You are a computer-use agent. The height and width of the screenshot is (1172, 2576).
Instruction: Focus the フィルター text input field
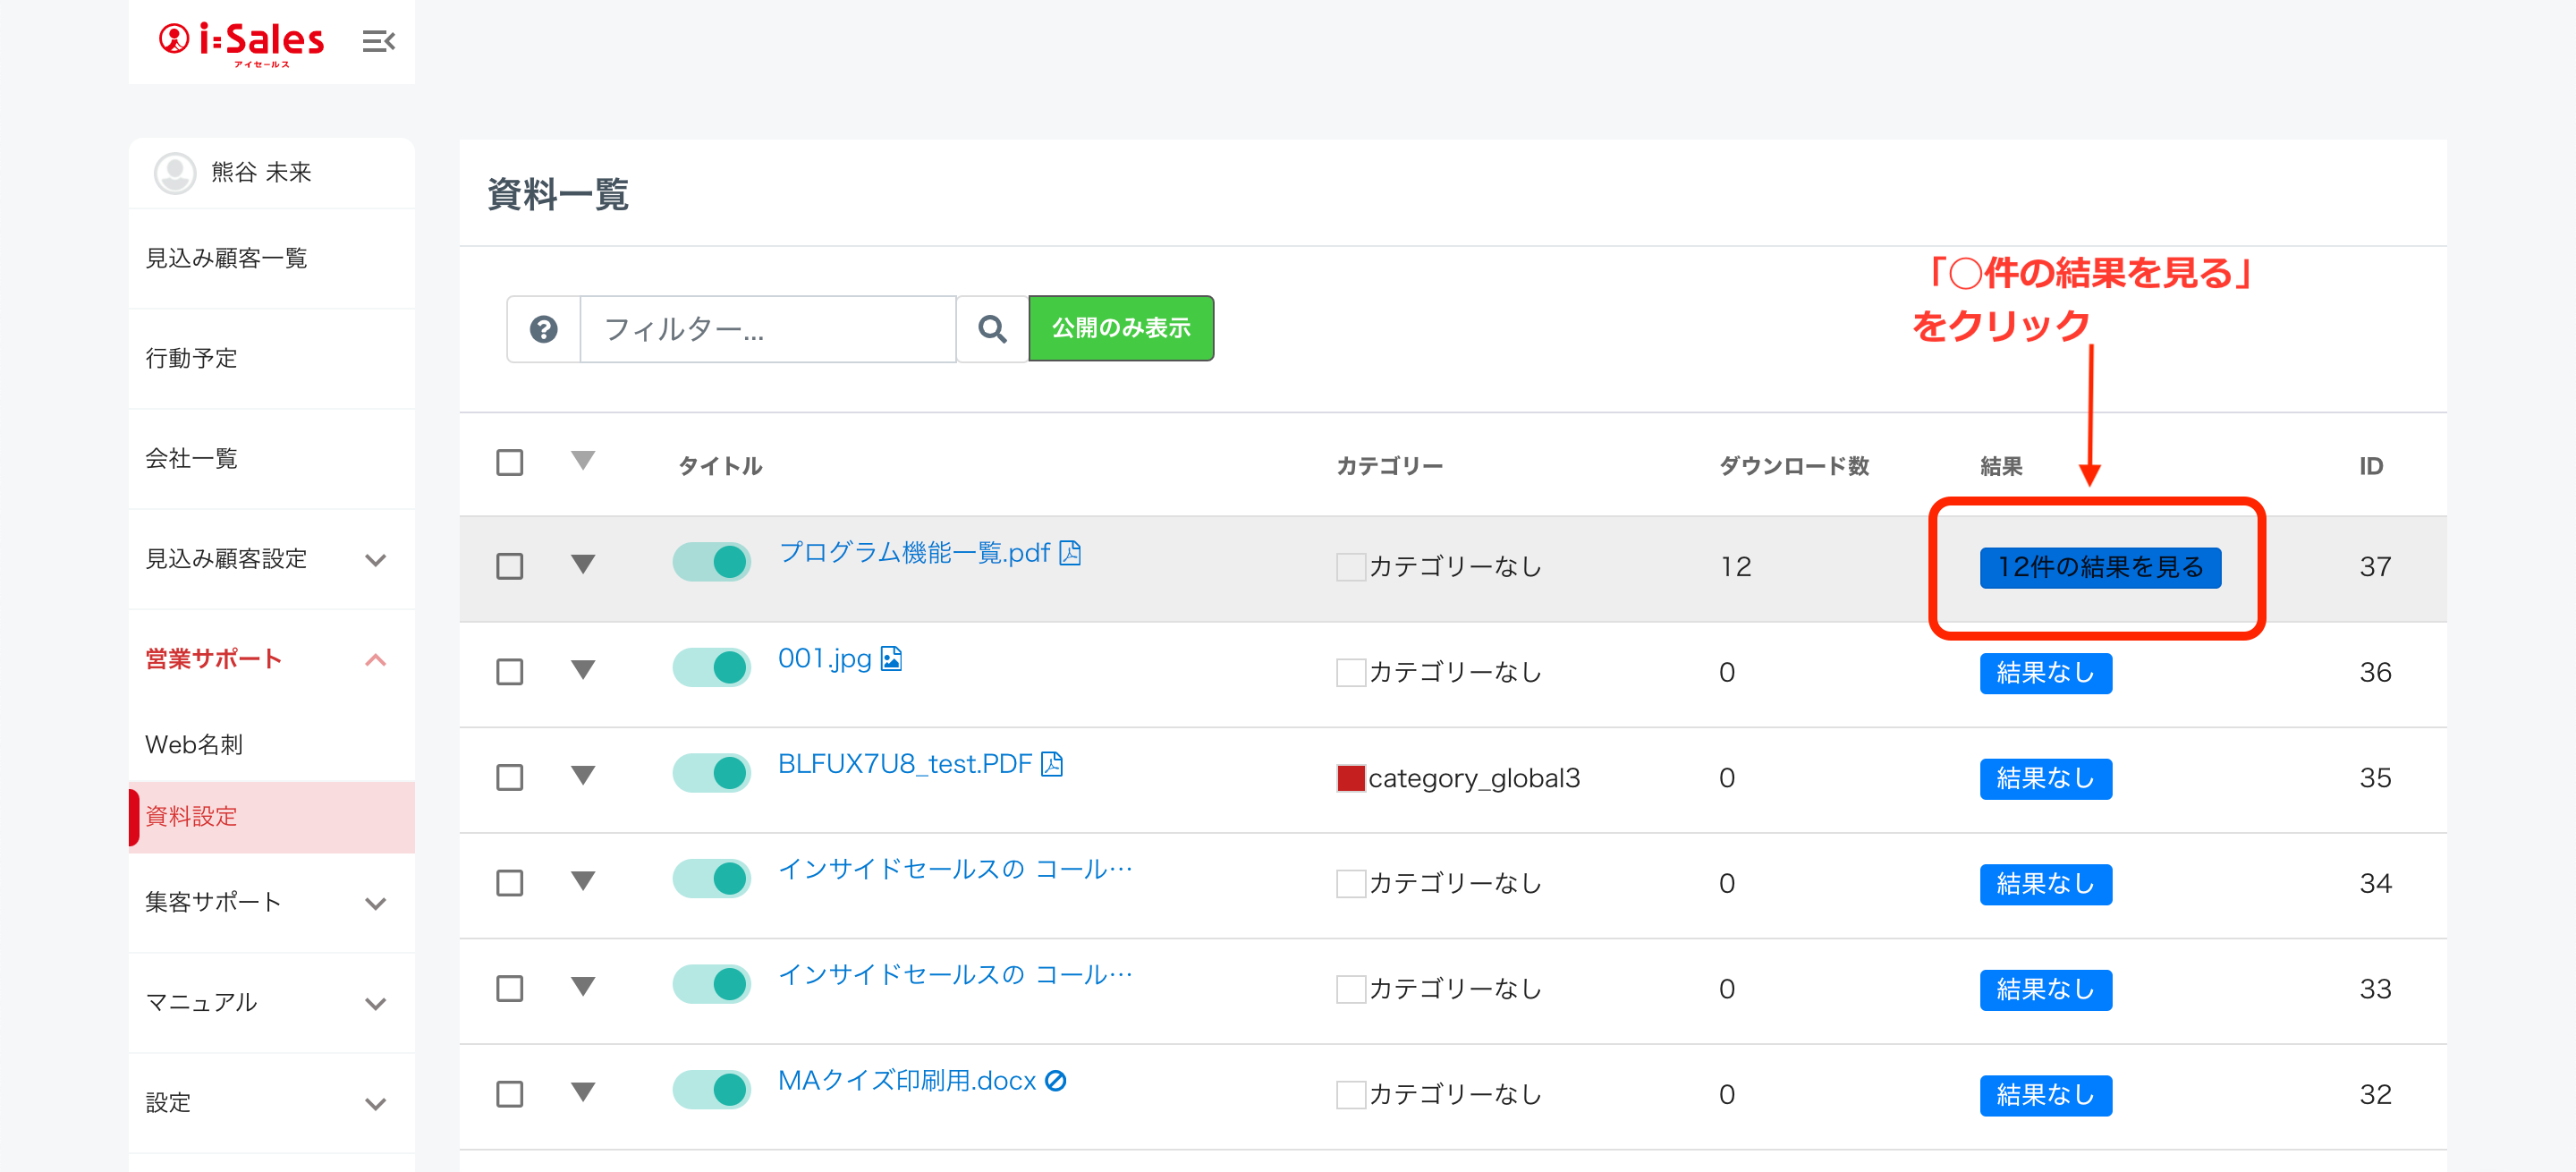(767, 329)
